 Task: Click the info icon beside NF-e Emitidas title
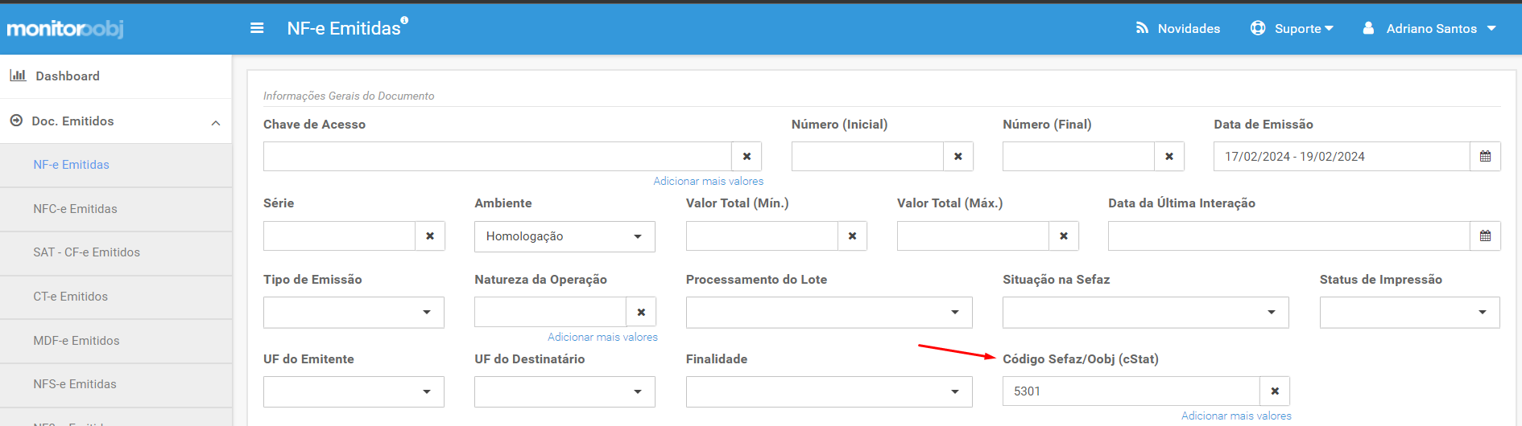click(x=404, y=20)
